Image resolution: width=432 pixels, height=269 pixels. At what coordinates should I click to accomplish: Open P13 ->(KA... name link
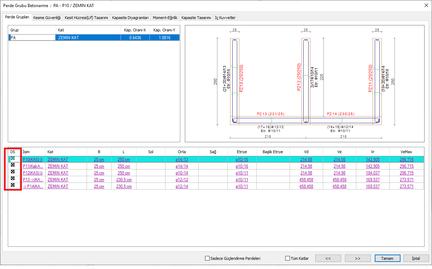pos(33,180)
